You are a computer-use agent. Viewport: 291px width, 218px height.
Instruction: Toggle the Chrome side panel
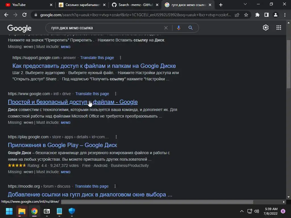point(267,15)
